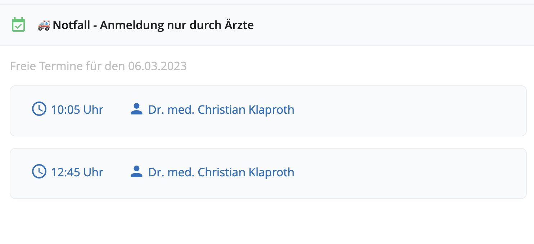Choose Dr. med. Christian Klaproth at 10:05
This screenshot has width=534, height=244.
point(221,109)
